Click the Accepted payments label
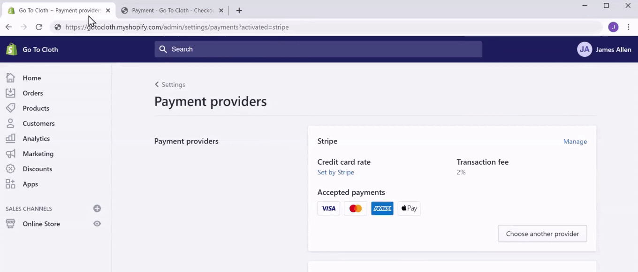638x272 pixels. point(351,192)
